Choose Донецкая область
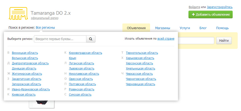The height and width of the screenshot is (111, 241). pyautogui.click(x=24, y=69)
